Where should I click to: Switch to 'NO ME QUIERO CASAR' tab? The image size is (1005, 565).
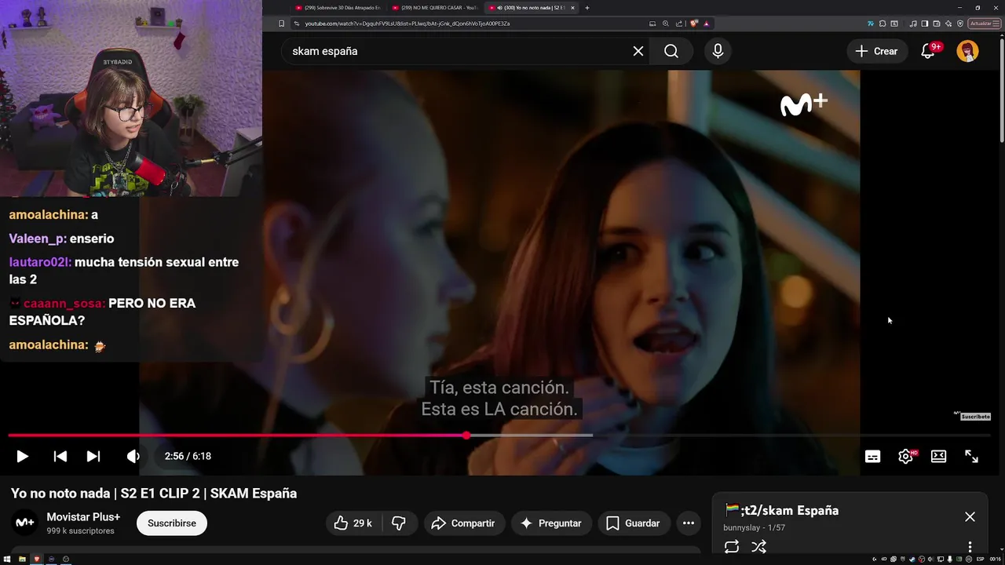tap(435, 8)
